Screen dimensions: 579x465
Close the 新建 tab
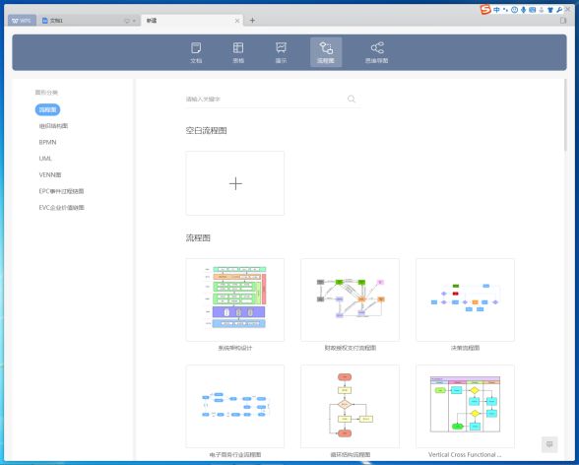(x=237, y=21)
